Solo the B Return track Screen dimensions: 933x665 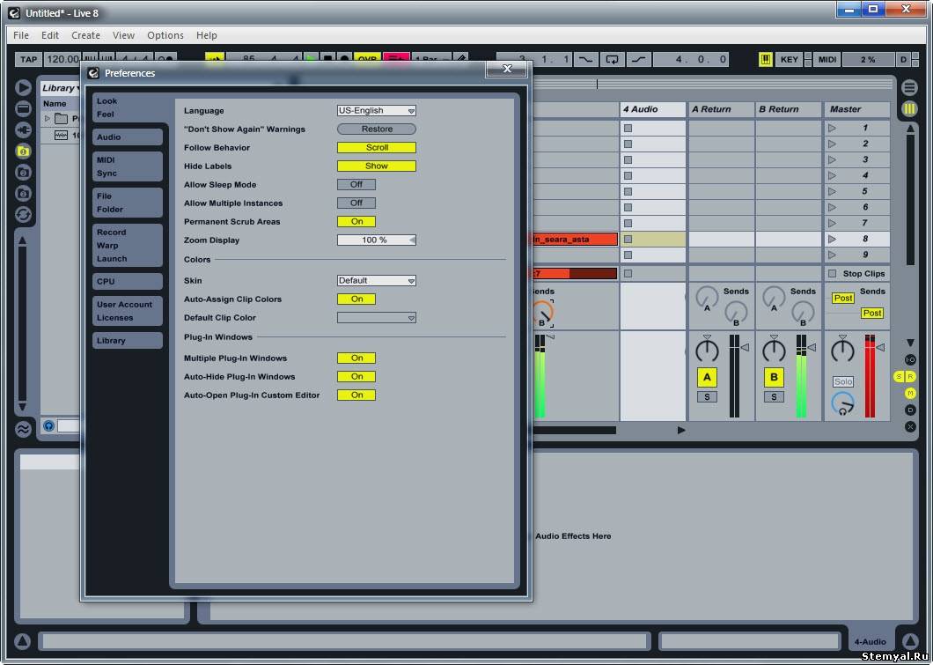(774, 396)
